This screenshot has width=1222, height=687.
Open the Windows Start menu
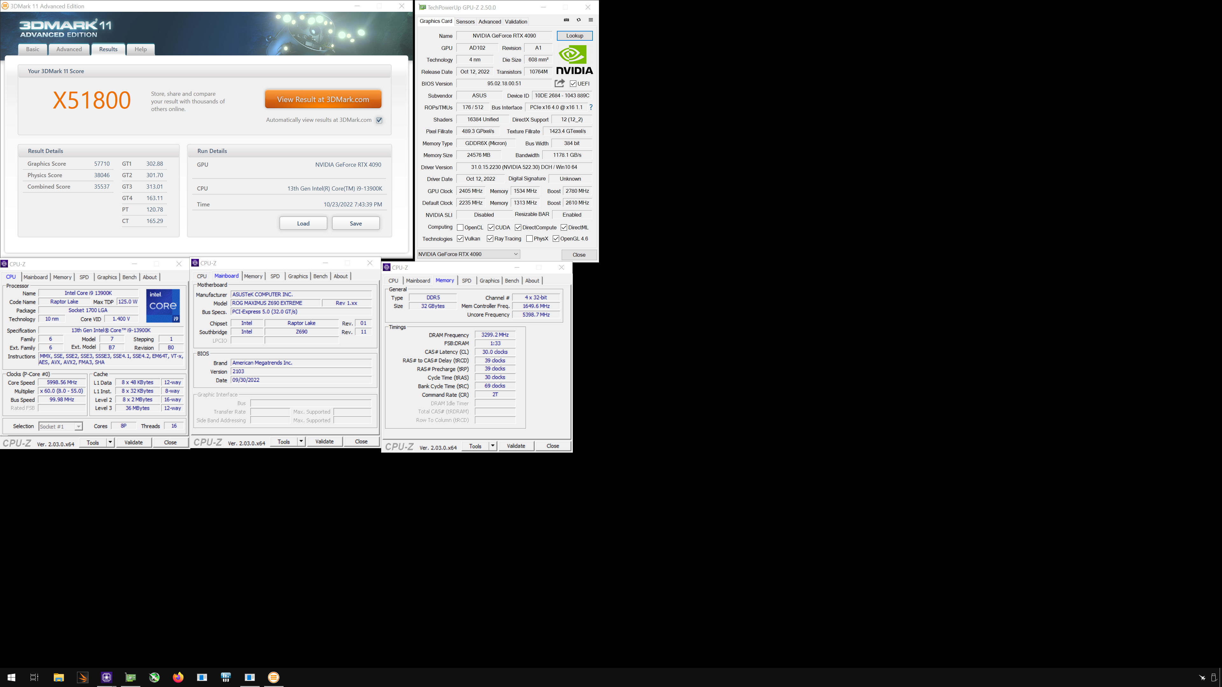coord(11,677)
